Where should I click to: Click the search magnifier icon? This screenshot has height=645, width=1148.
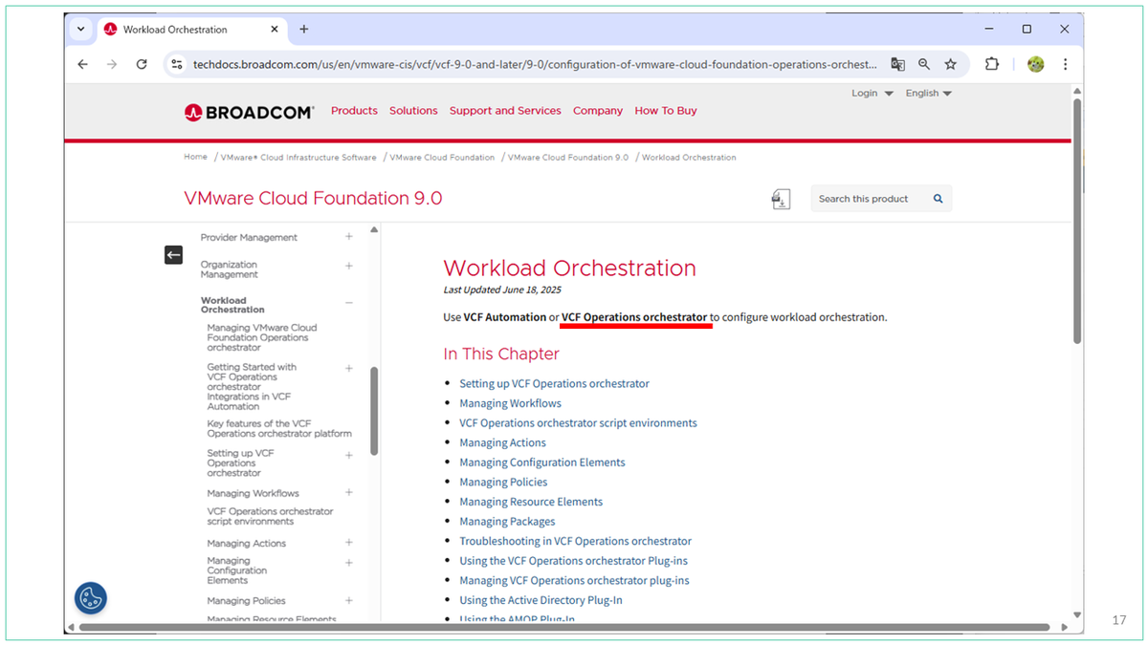point(938,199)
